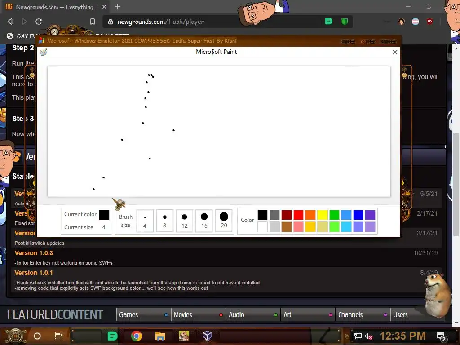Pick the white color swatch
This screenshot has height=345, width=460.
262,227
